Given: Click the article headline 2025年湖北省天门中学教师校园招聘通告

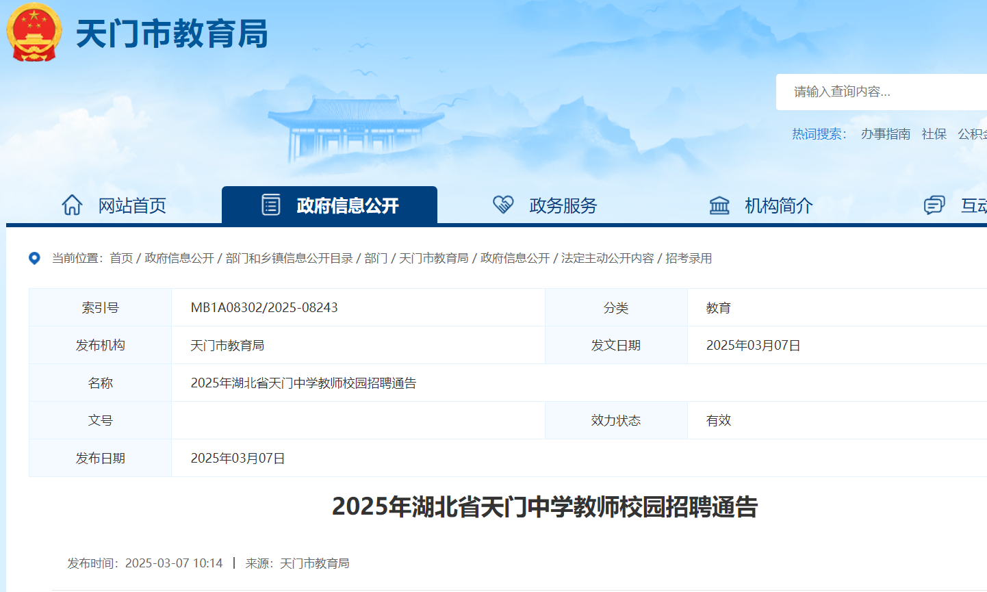Looking at the screenshot, I should coord(545,507).
